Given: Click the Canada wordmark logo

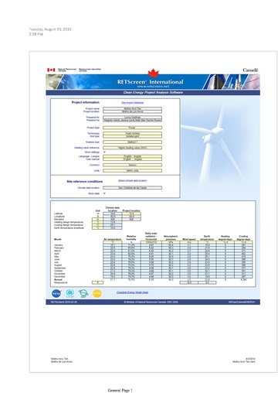Looking at the screenshot, I should [x=250, y=70].
